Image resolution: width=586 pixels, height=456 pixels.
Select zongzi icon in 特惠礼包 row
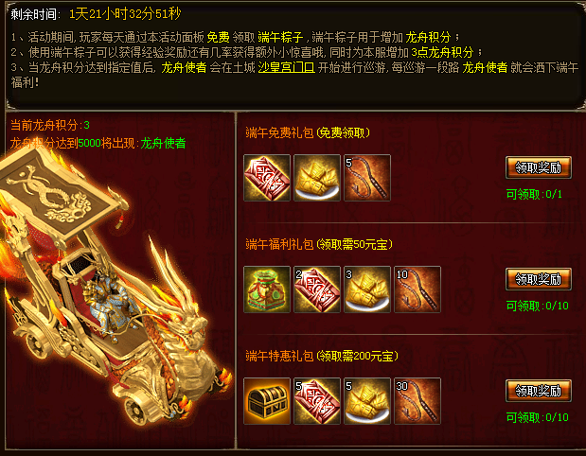point(367,401)
